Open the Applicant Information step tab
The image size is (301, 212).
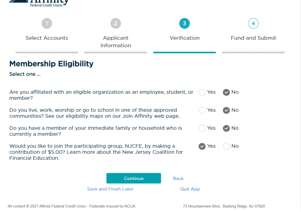click(116, 42)
